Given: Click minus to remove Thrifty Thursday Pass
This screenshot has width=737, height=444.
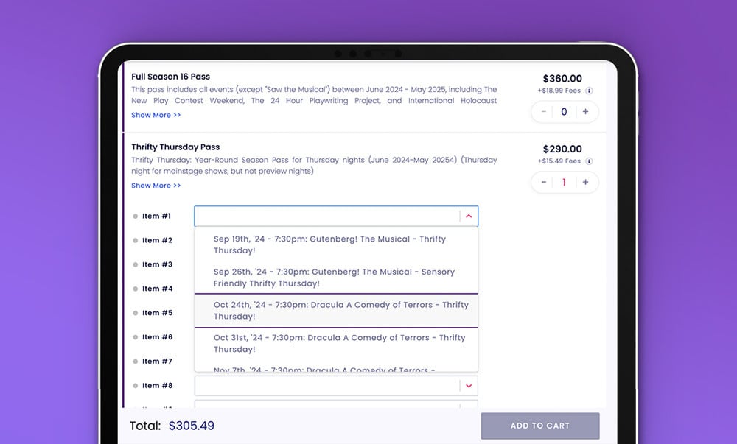Looking at the screenshot, I should [544, 182].
